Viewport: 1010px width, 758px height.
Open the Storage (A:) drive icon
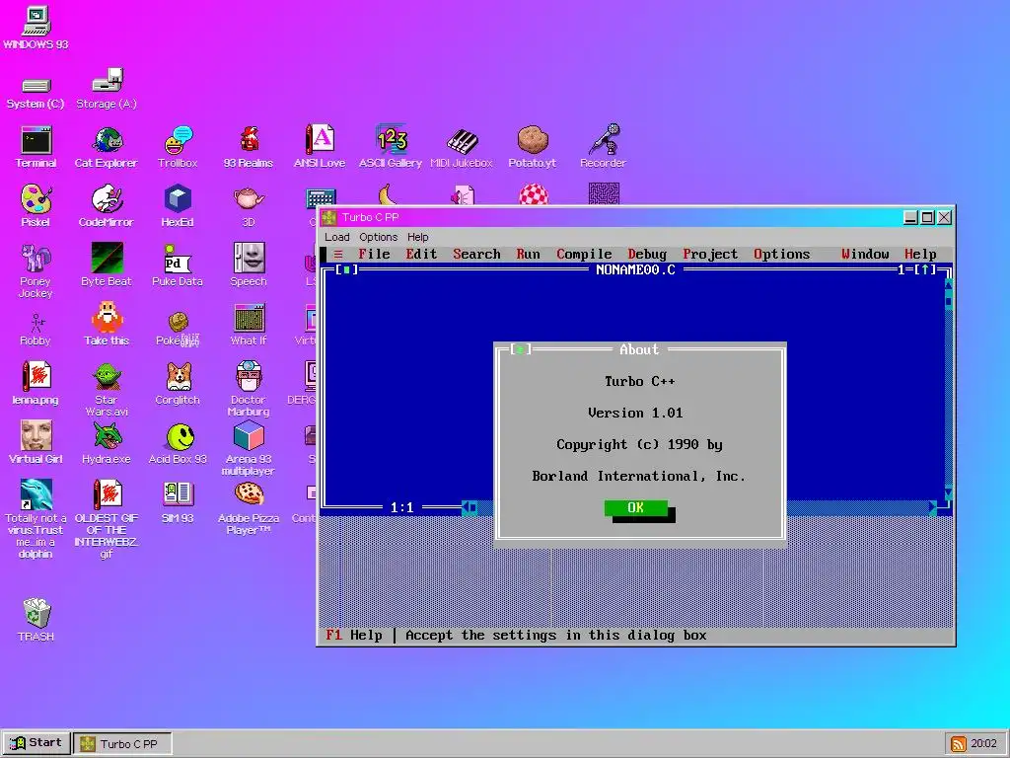click(107, 88)
